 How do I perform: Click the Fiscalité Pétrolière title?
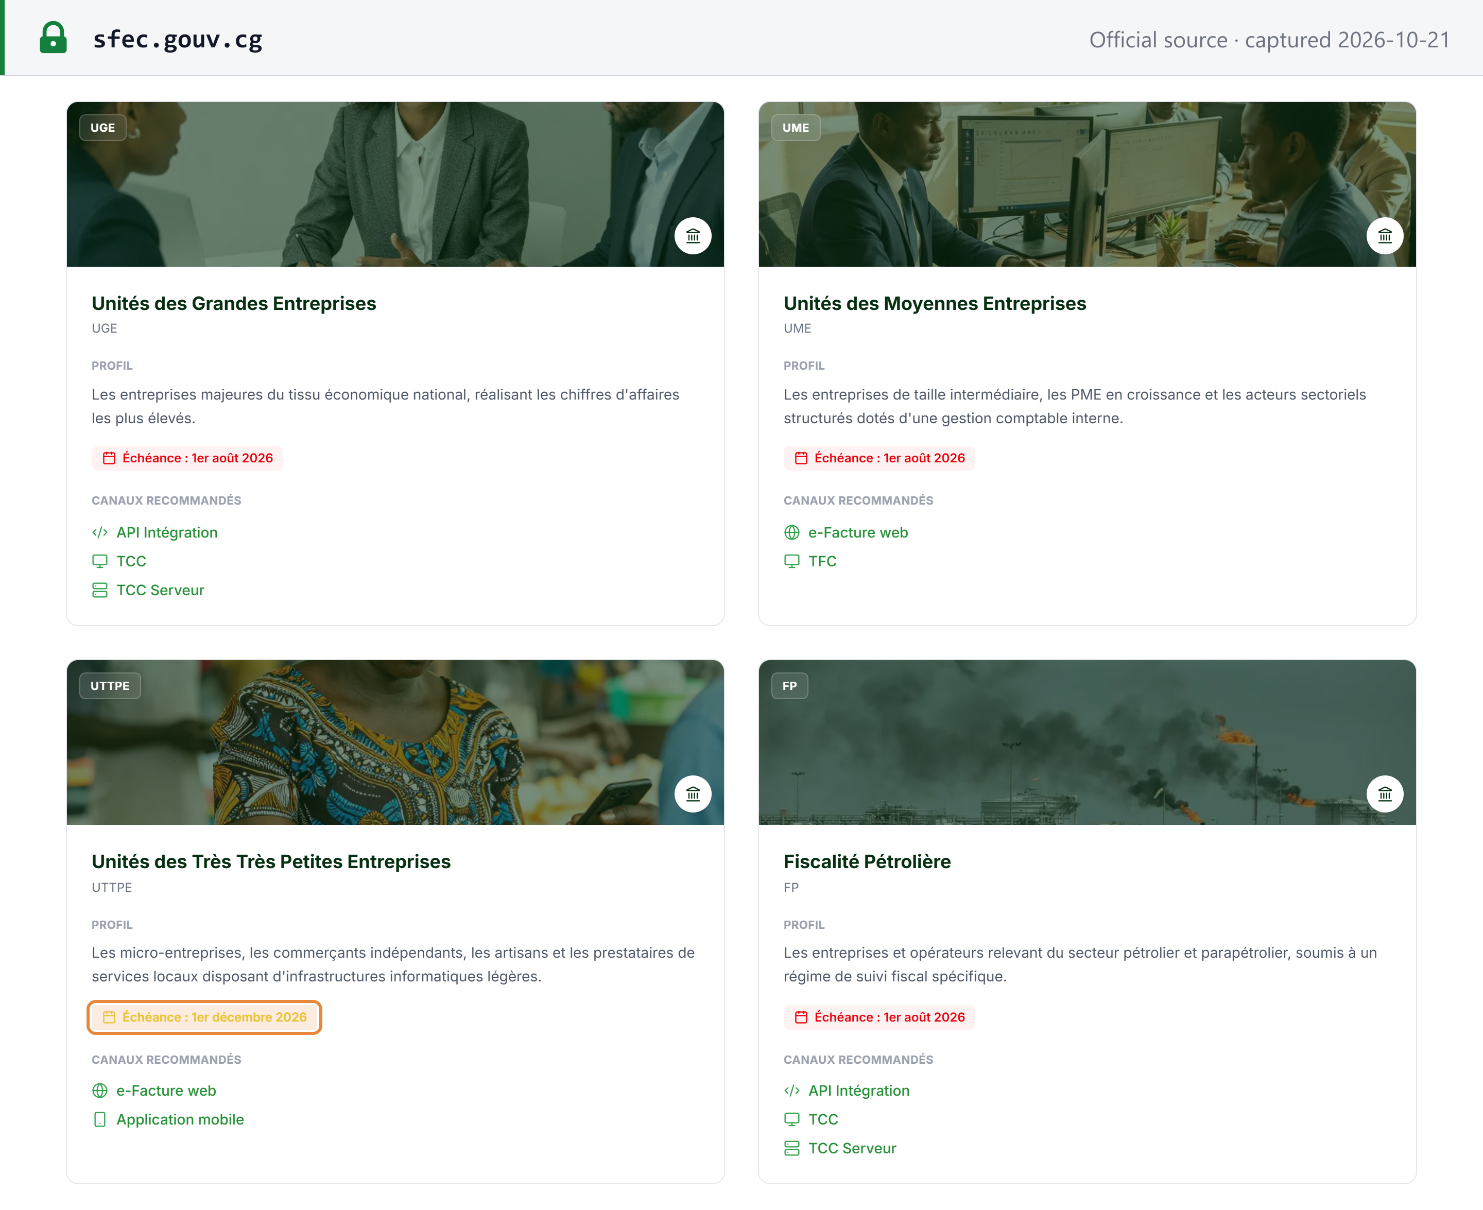(x=867, y=861)
